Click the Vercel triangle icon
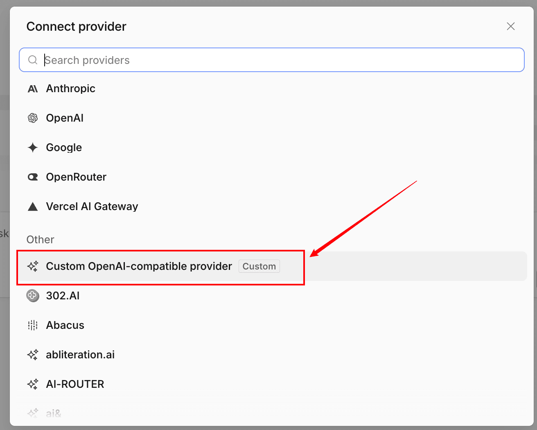 [x=33, y=206]
